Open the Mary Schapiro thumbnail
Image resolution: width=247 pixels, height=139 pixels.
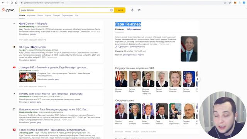[135, 111]
